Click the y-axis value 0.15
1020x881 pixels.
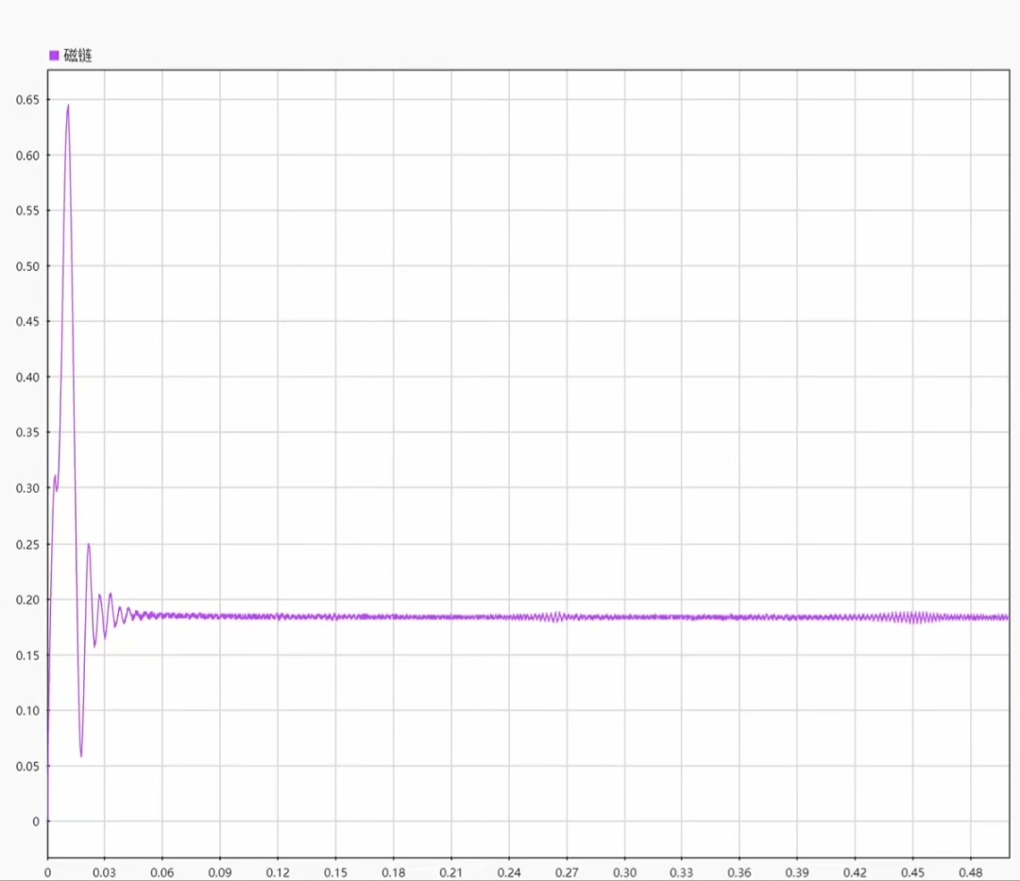27,655
